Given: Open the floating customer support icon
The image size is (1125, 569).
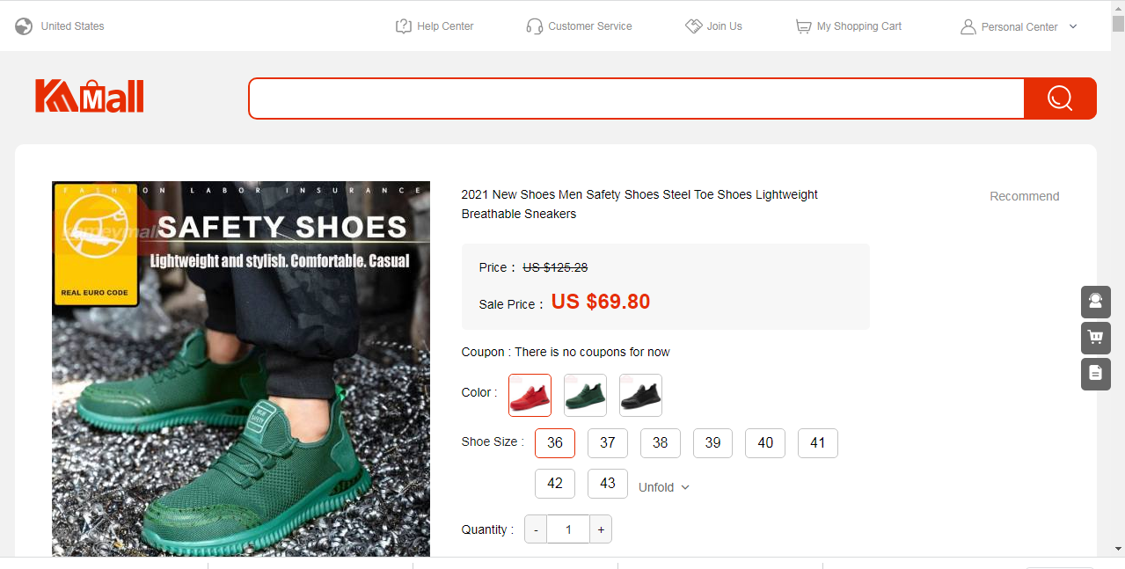Looking at the screenshot, I should [1095, 302].
